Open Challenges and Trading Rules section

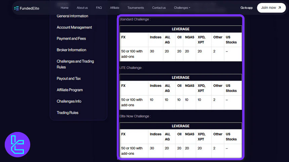click(x=75, y=64)
